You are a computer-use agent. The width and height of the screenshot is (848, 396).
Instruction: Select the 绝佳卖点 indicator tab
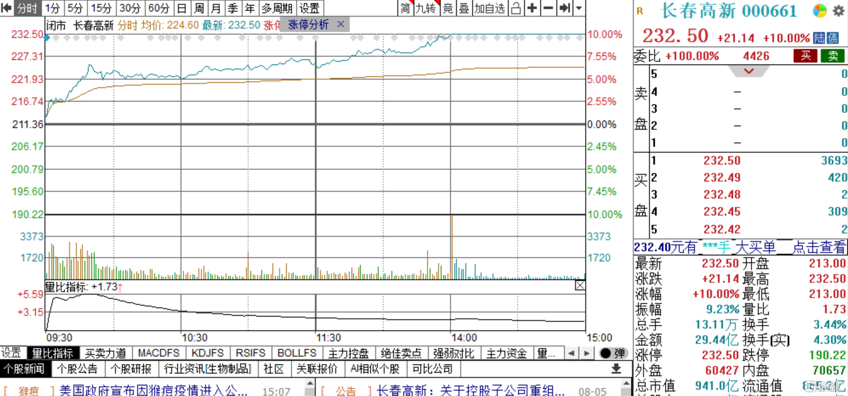(401, 353)
